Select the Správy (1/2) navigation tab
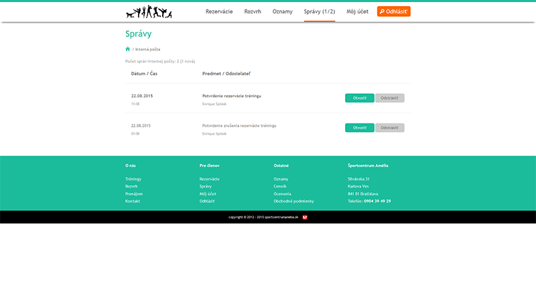 point(319,11)
